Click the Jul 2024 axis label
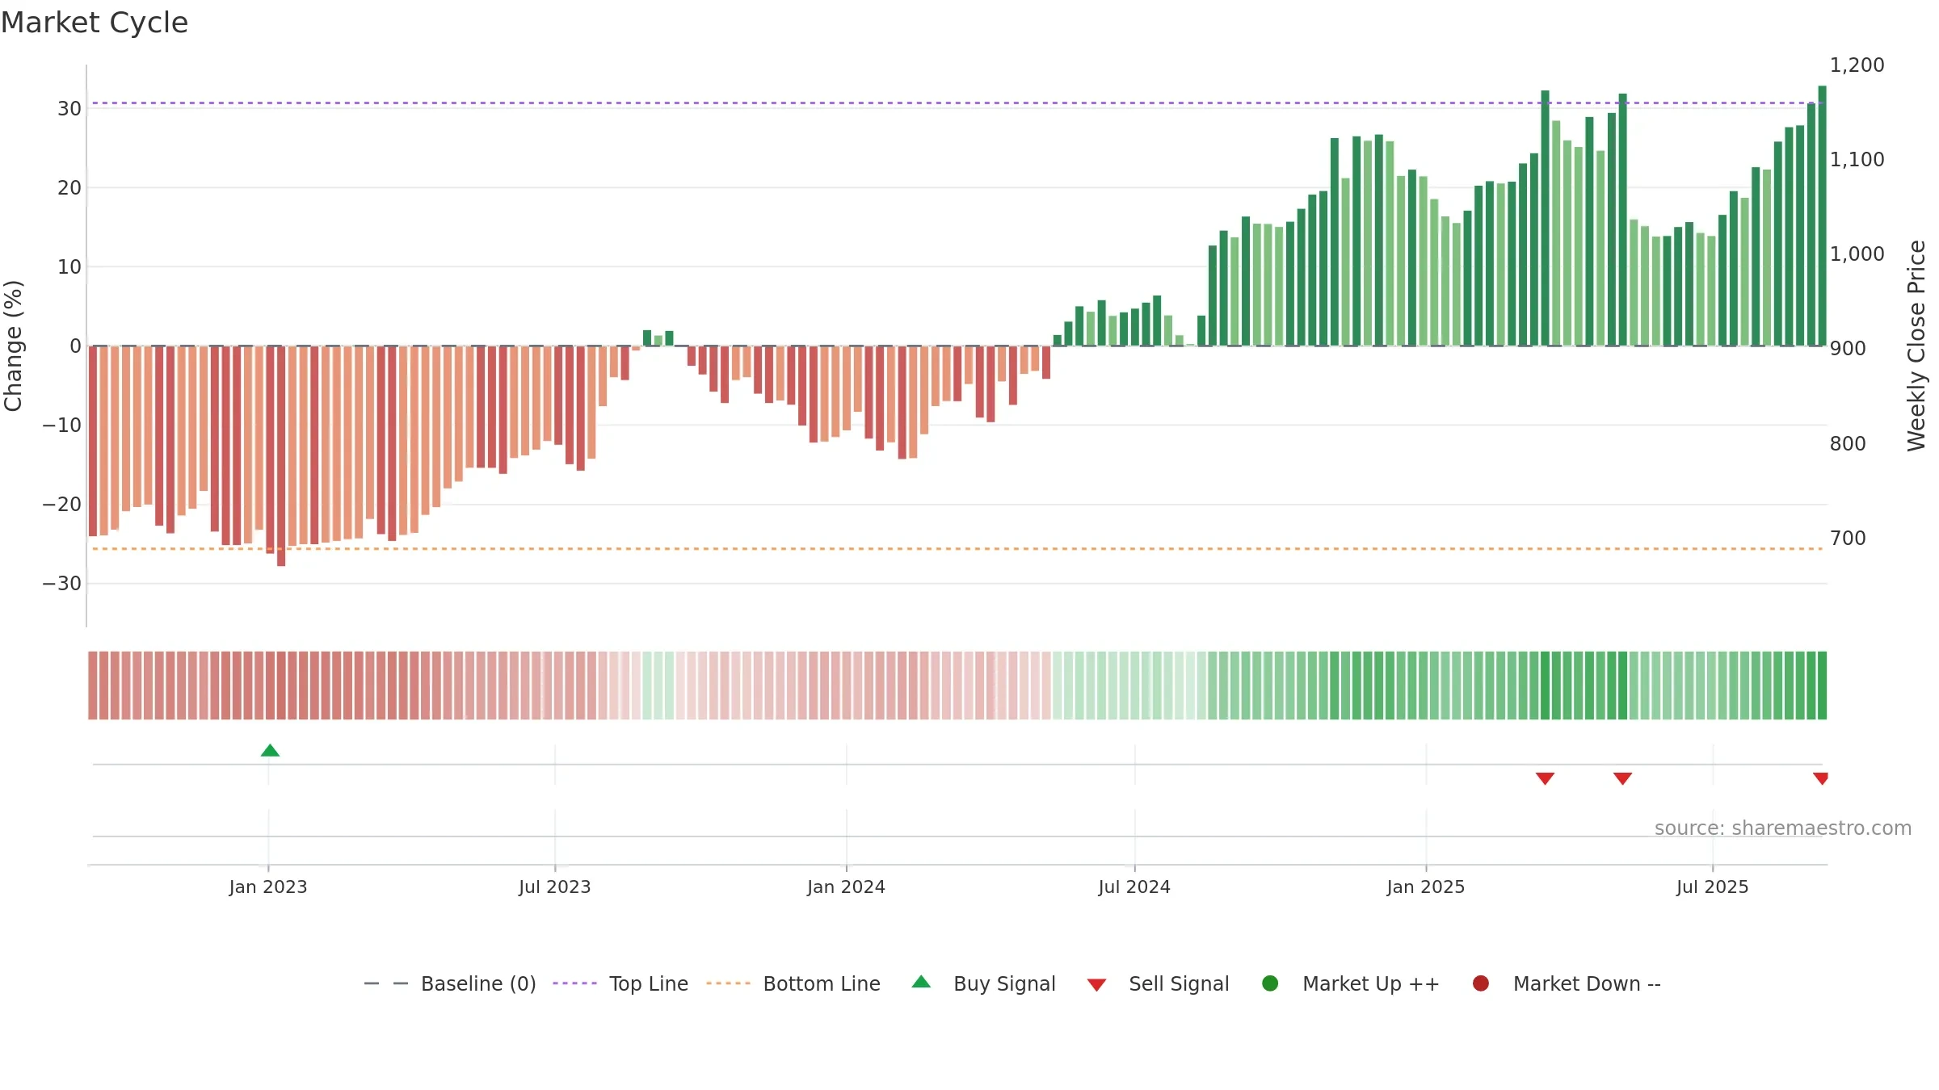The height and width of the screenshot is (1090, 1939). point(1134,887)
